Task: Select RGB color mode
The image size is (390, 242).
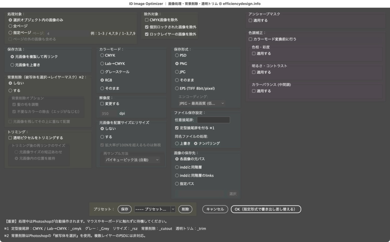Action: coord(106,80)
